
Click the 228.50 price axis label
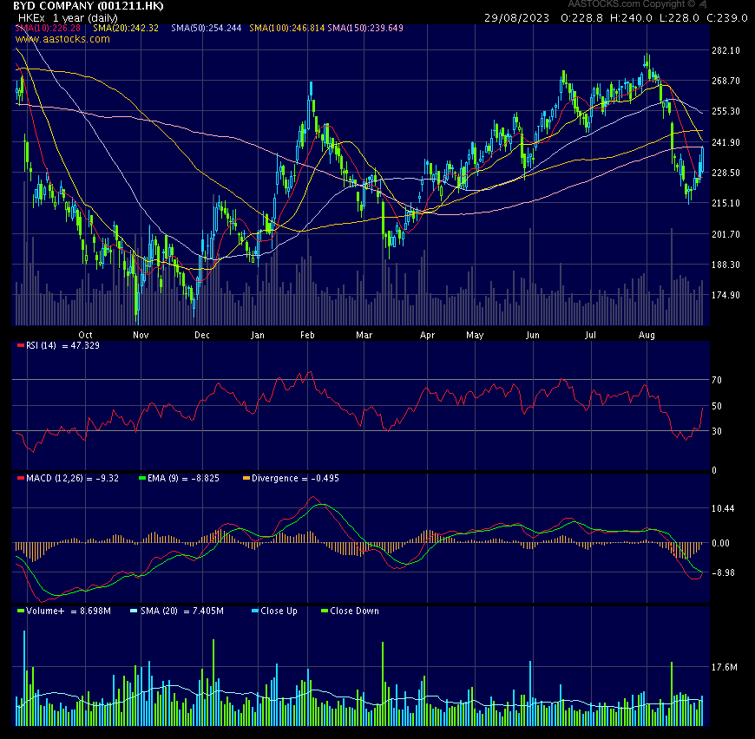click(725, 173)
